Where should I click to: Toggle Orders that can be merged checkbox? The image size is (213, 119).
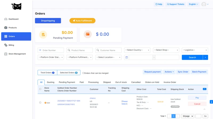pyautogui.click(x=83, y=73)
